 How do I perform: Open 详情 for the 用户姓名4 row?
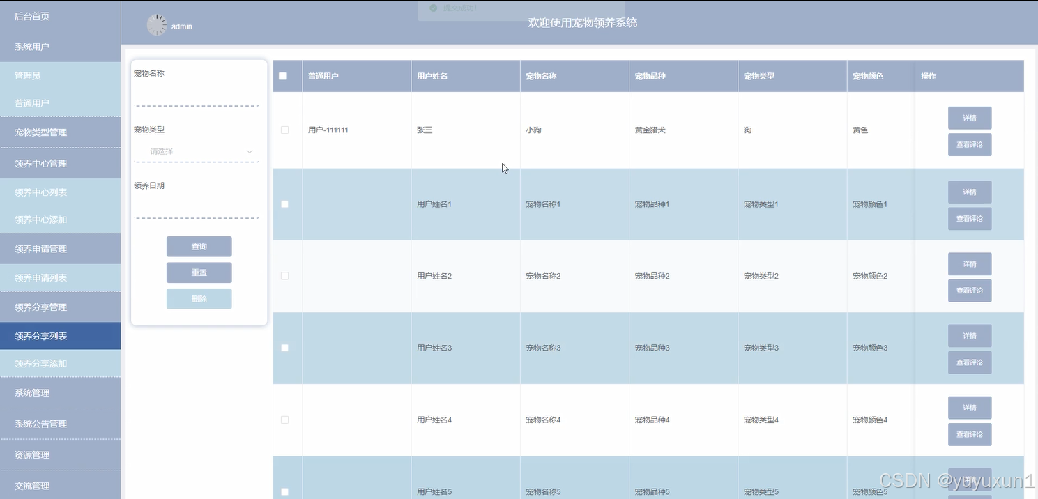pos(970,408)
